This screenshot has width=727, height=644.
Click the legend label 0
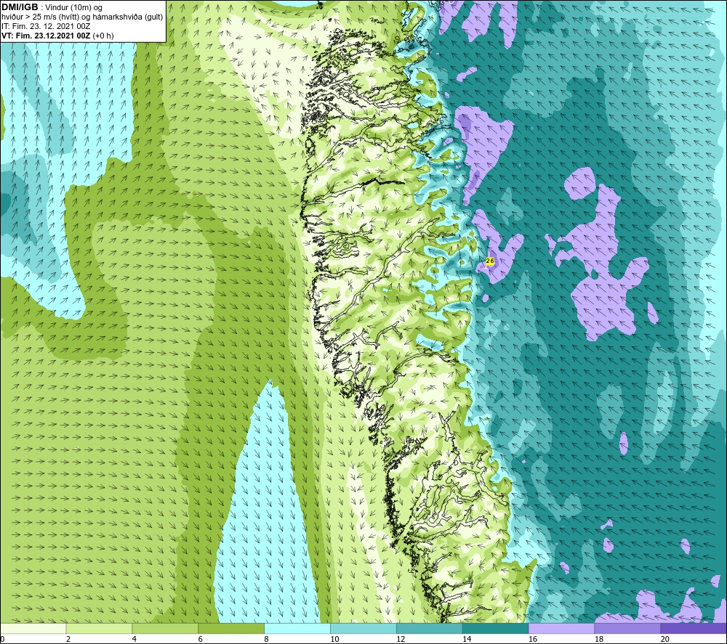coord(3,639)
